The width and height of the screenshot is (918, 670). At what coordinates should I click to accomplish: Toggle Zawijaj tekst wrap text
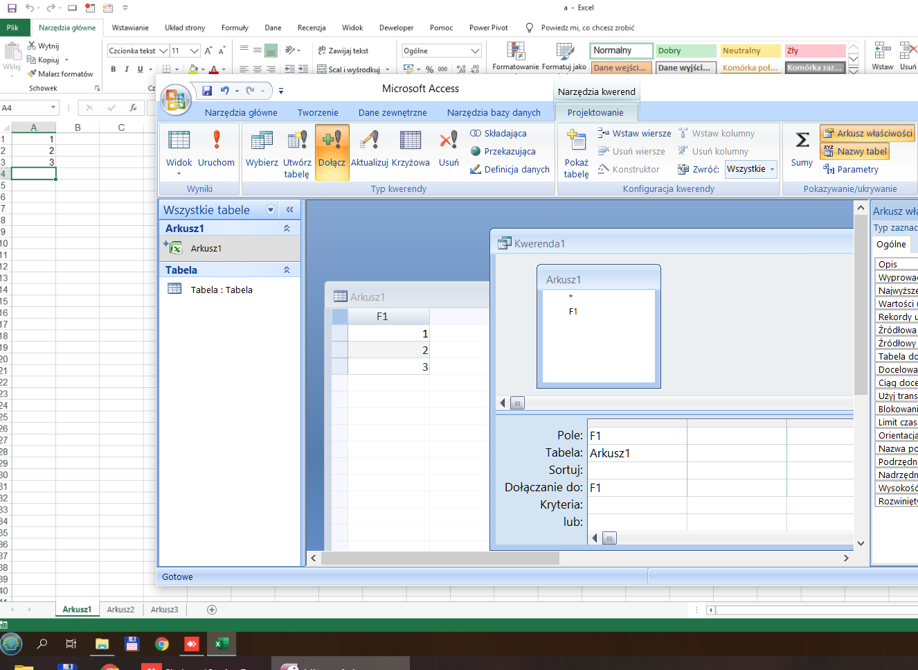click(x=343, y=51)
